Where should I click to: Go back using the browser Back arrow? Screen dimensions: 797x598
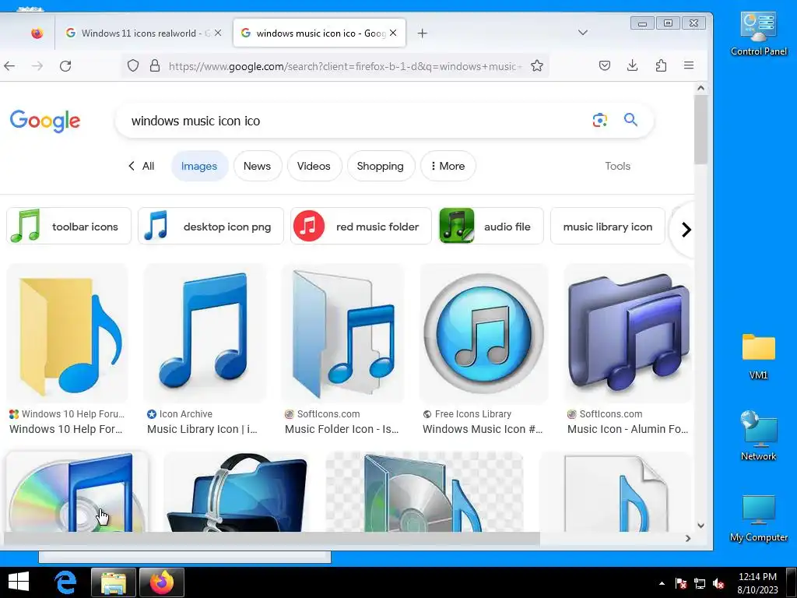click(x=9, y=65)
